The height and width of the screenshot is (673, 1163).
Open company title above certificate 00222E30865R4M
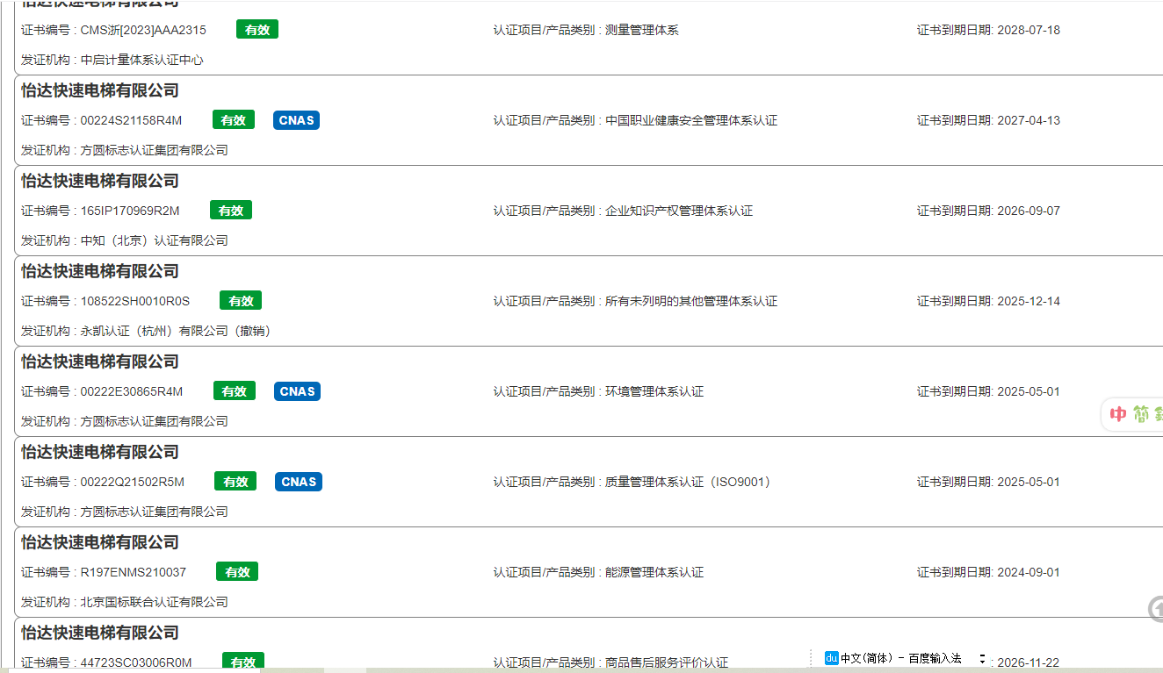click(x=100, y=362)
